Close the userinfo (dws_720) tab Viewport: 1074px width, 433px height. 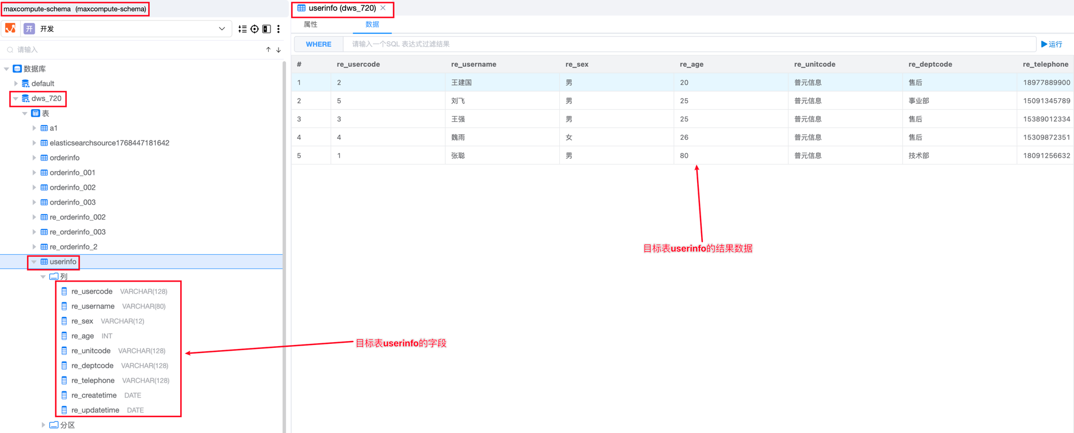pos(383,8)
